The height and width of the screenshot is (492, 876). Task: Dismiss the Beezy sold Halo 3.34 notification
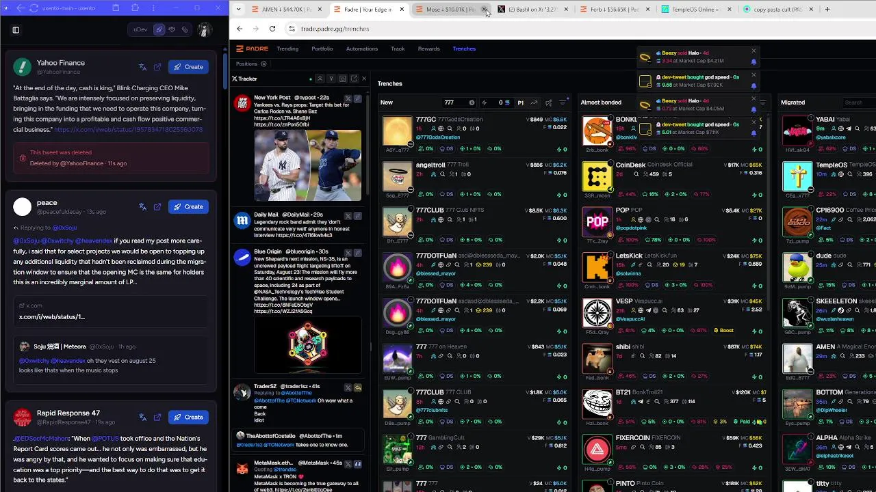click(x=753, y=51)
